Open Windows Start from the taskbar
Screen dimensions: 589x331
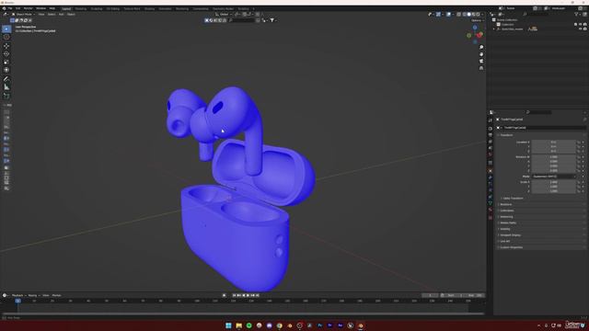pyautogui.click(x=228, y=325)
